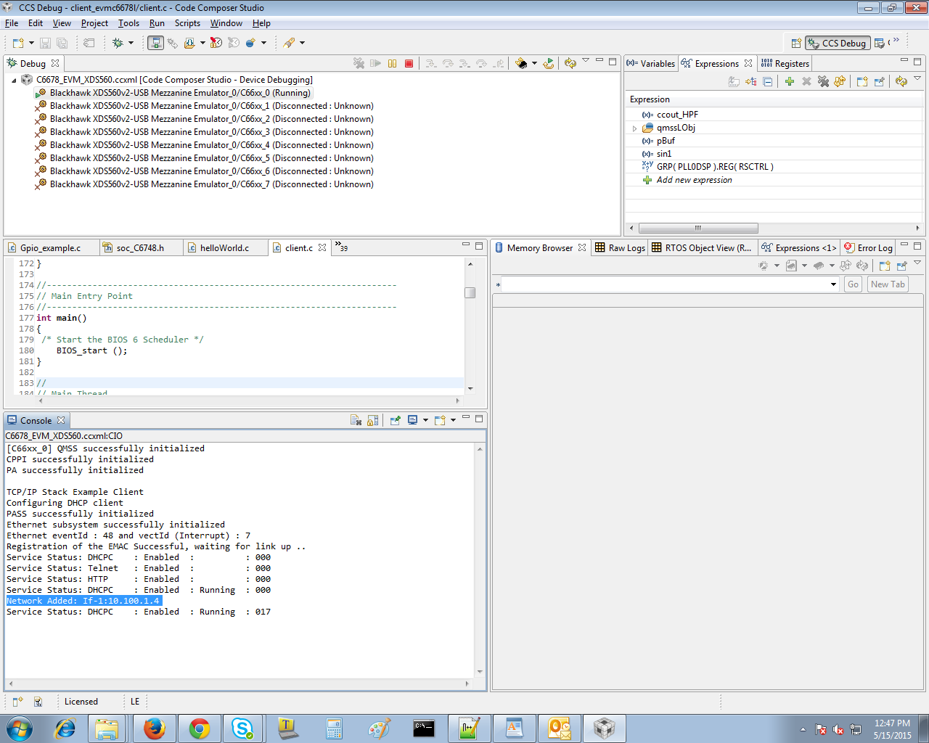
Task: Open Memory Browser address combo dropdown arrow
Action: click(x=833, y=284)
